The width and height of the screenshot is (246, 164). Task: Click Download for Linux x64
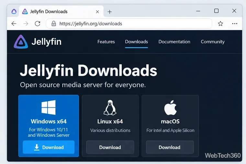point(110,147)
